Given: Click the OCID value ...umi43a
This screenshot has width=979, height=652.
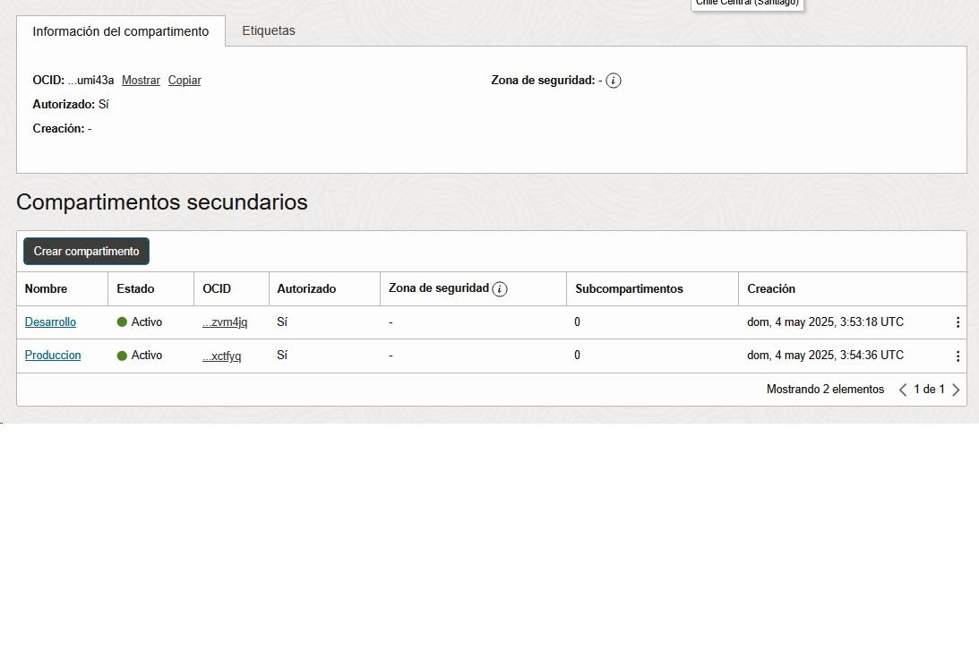Looking at the screenshot, I should click(90, 80).
